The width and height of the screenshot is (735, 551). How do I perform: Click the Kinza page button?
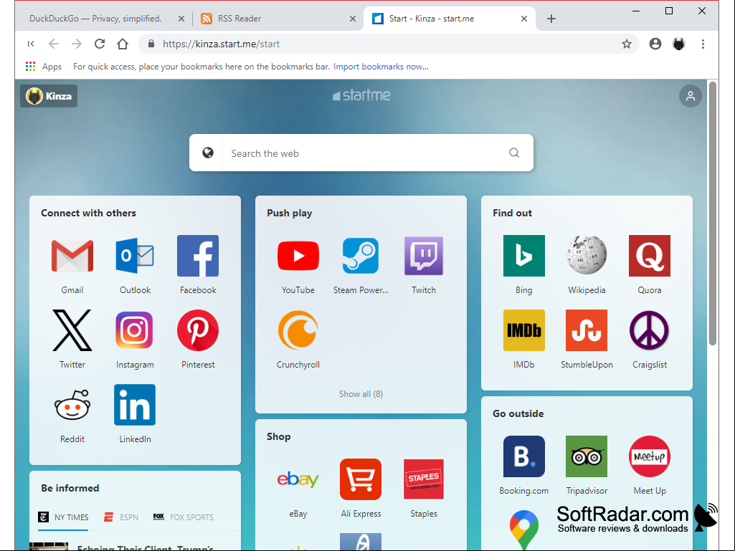(49, 96)
